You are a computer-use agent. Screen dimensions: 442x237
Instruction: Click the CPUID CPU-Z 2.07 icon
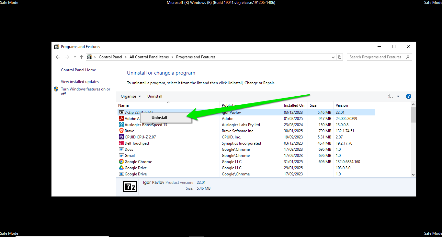[121, 137]
